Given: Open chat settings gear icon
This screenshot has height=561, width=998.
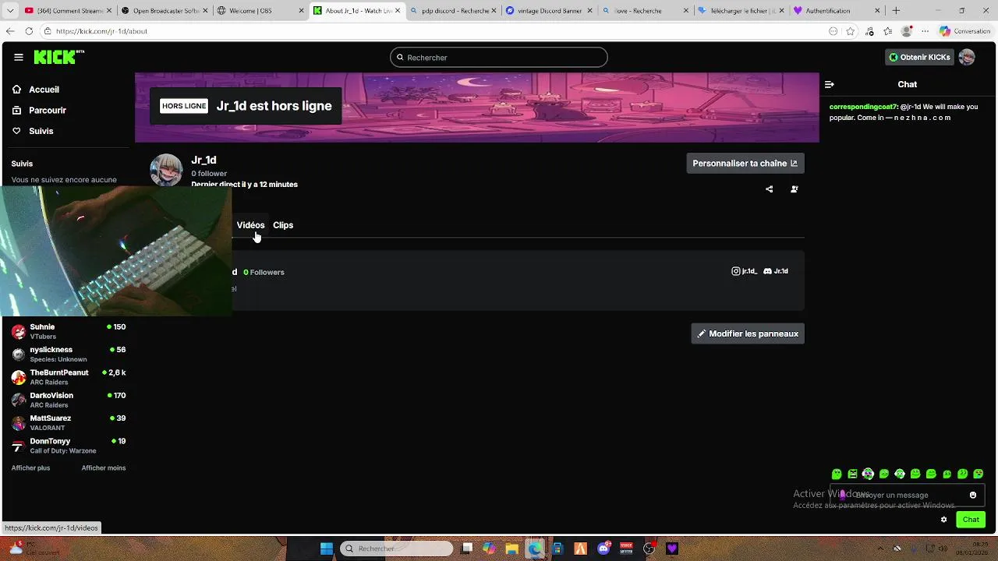Looking at the screenshot, I should click(x=943, y=520).
